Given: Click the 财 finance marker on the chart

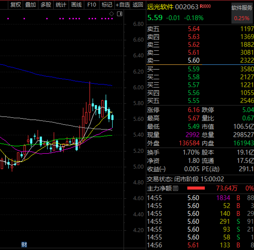Looking at the screenshot, I should click(x=24, y=244).
